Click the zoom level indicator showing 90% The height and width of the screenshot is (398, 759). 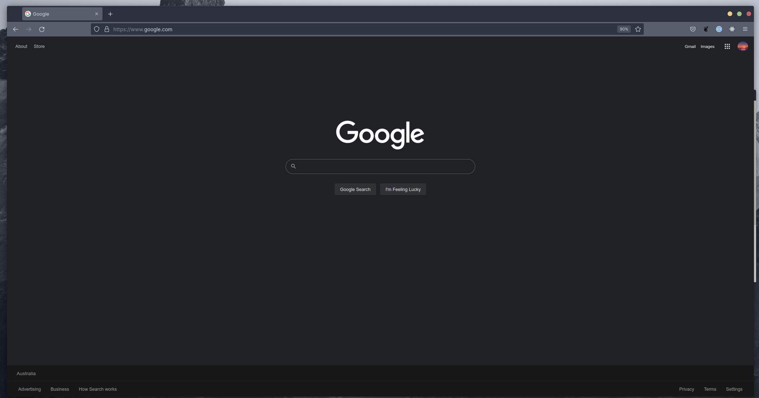pos(623,29)
